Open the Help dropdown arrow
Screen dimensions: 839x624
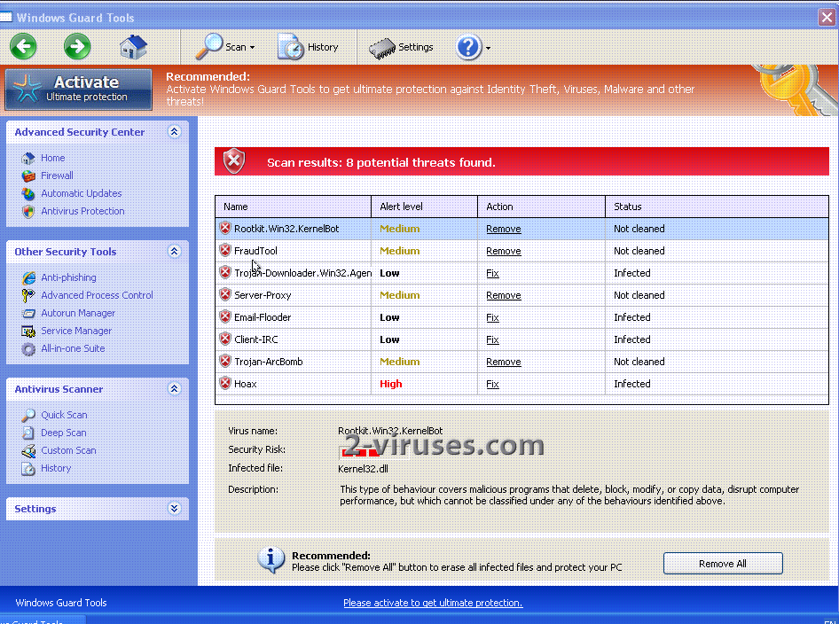(x=488, y=48)
